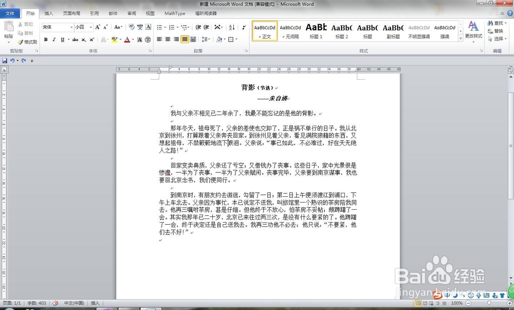The width and height of the screenshot is (514, 310).
Task: Open the font name 宋体 dropdown
Action: tap(71, 27)
